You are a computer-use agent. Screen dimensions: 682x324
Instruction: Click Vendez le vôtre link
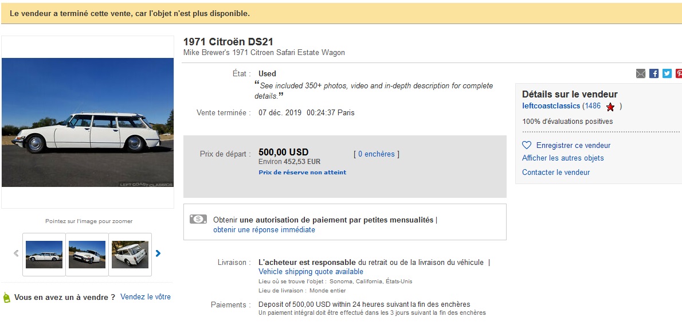pyautogui.click(x=145, y=296)
